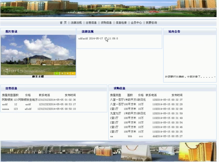
Task: Open 我要咨询 in the navigation bar
Action: pyautogui.click(x=152, y=22)
